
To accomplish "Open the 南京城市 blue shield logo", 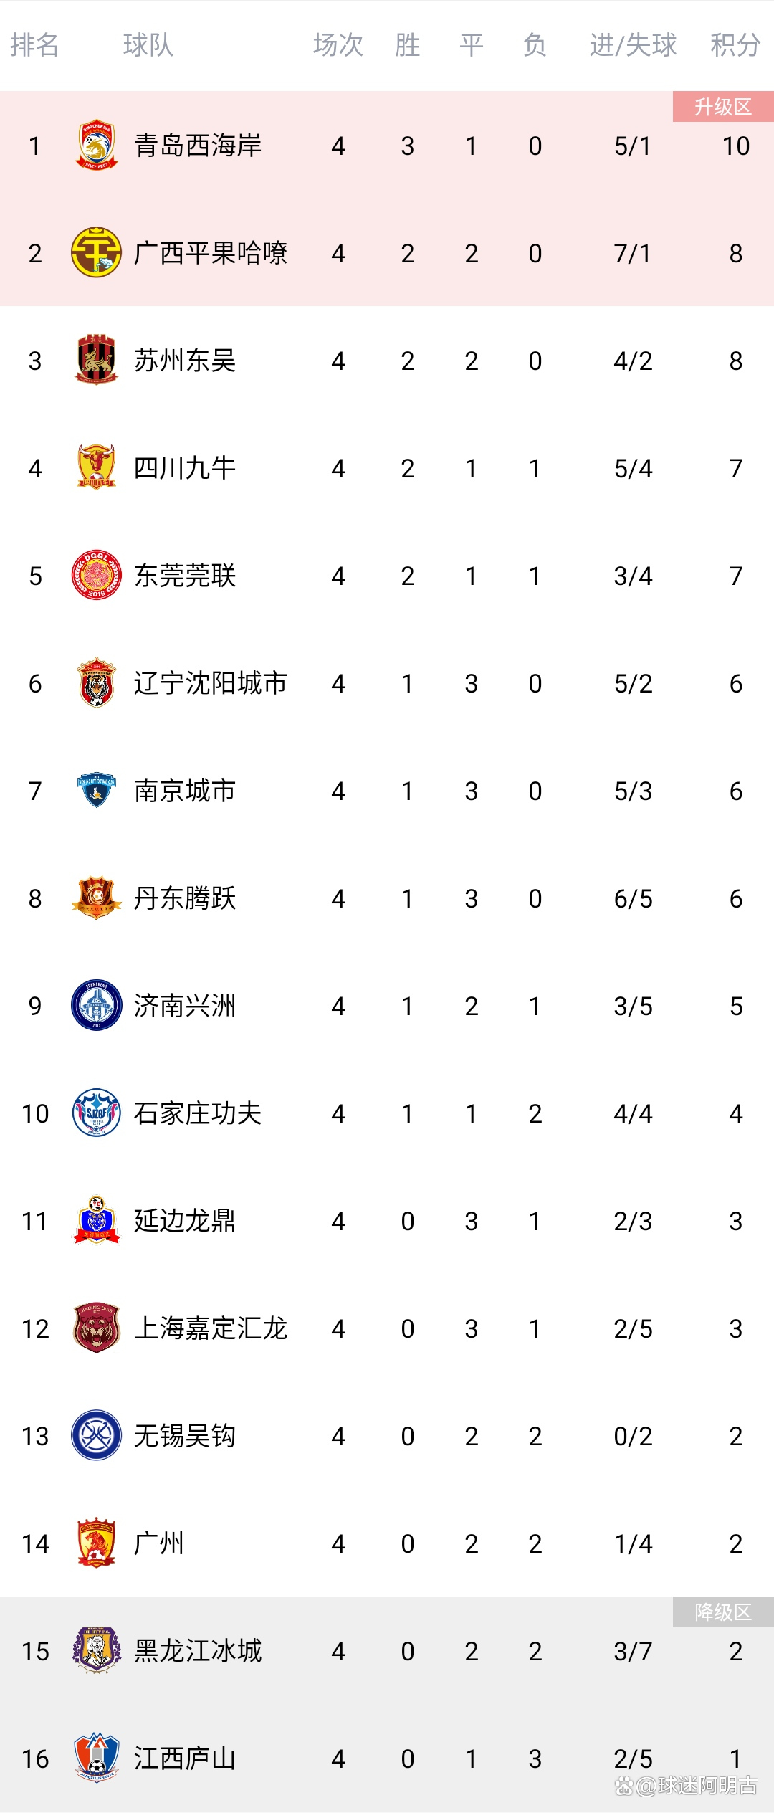I will point(96,790).
